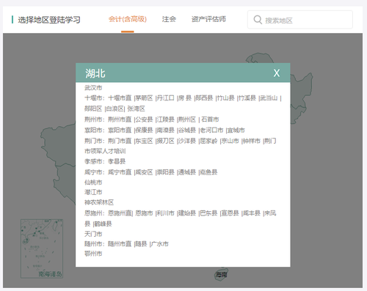This screenshot has height=291, width=367.
Task: Select the 东宝区 link
Action: [144, 141]
